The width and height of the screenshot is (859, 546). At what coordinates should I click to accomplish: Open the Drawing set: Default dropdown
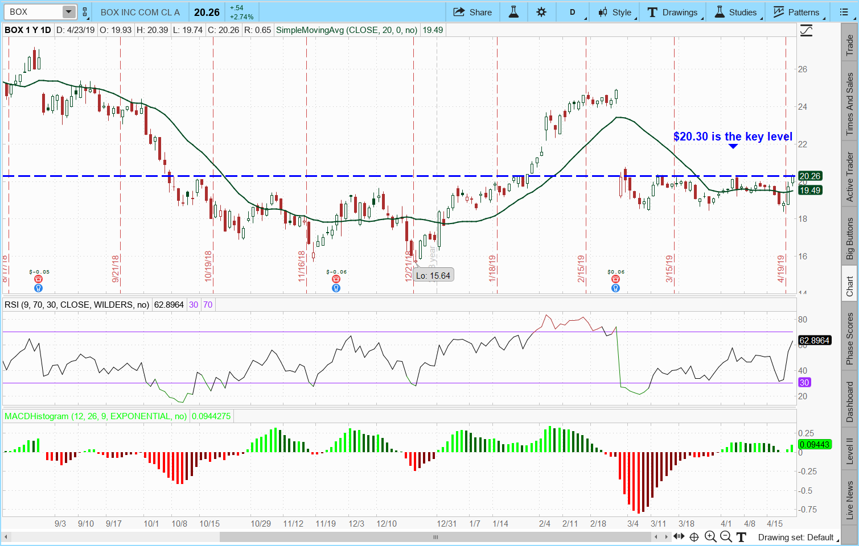799,537
